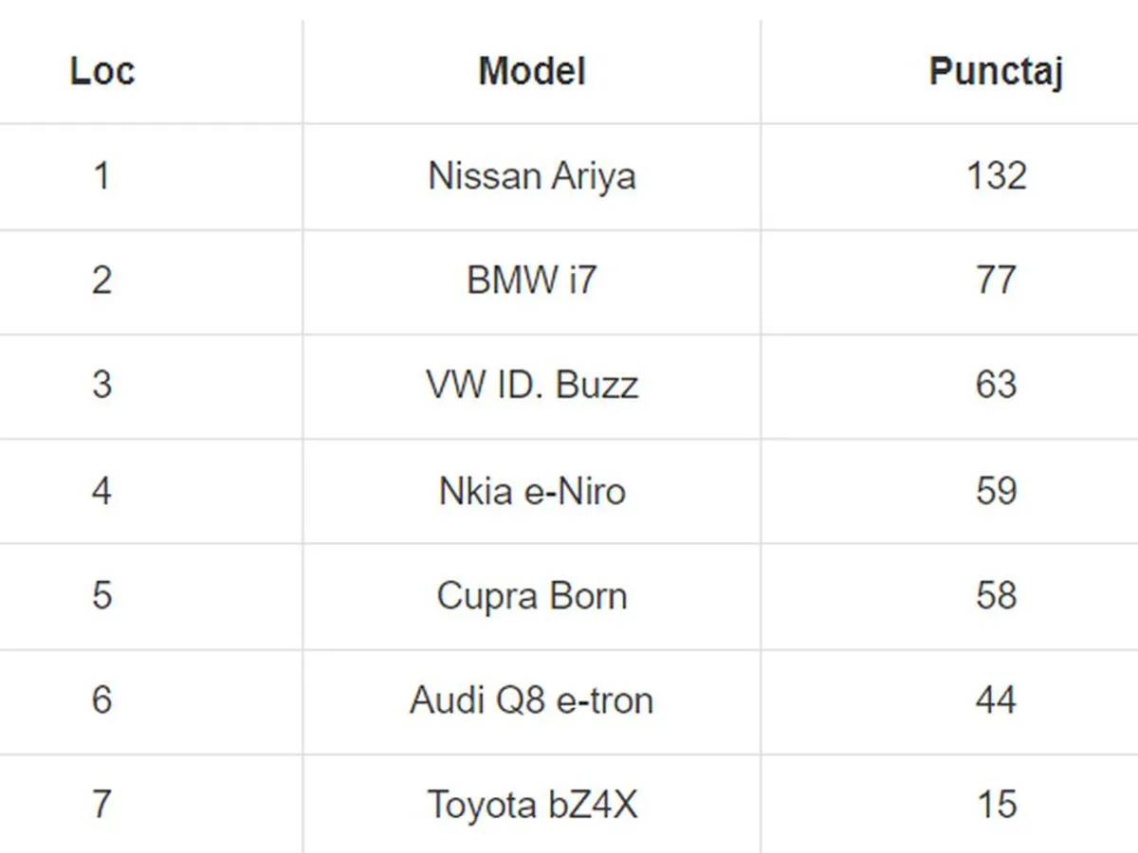This screenshot has width=1138, height=853.
Task: Select the Nkia e-Niro model cell
Action: pos(531,491)
